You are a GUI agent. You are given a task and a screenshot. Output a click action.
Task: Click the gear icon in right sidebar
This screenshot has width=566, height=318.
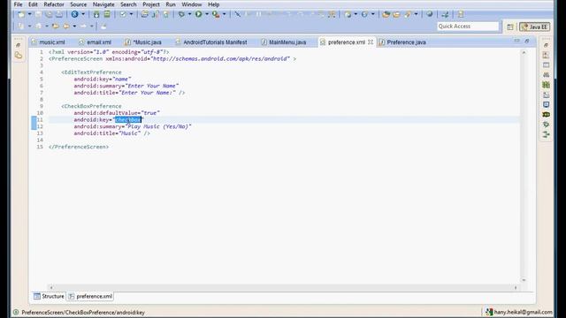546,125
